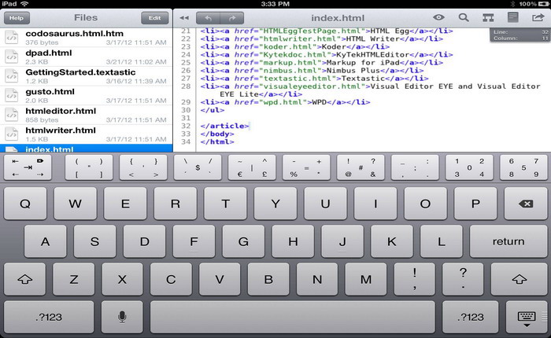Select GettingStarted.textastic file
Image resolution: width=551 pixels, height=338 pixels.
tap(87, 75)
